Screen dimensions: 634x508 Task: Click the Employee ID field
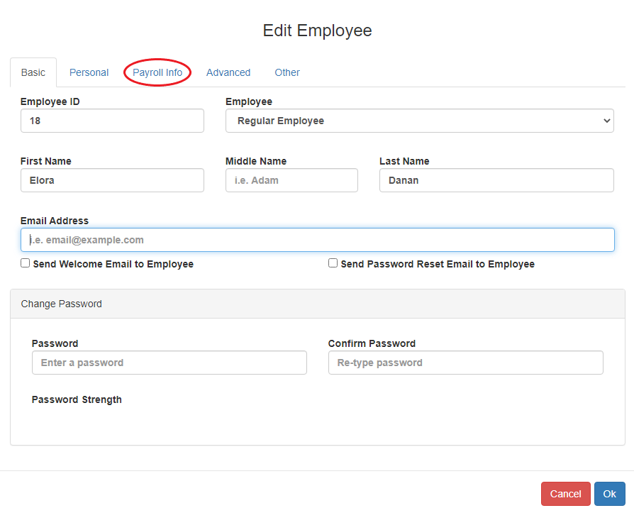tap(112, 121)
